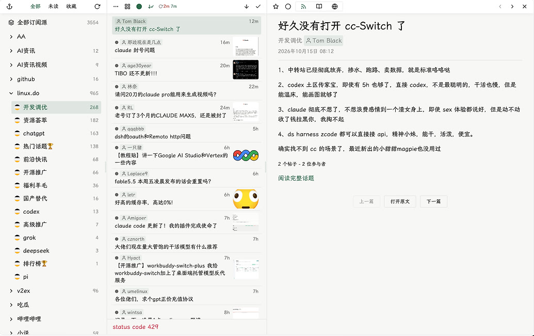
Task: Click the down arrow above the article list
Action: pos(247,7)
